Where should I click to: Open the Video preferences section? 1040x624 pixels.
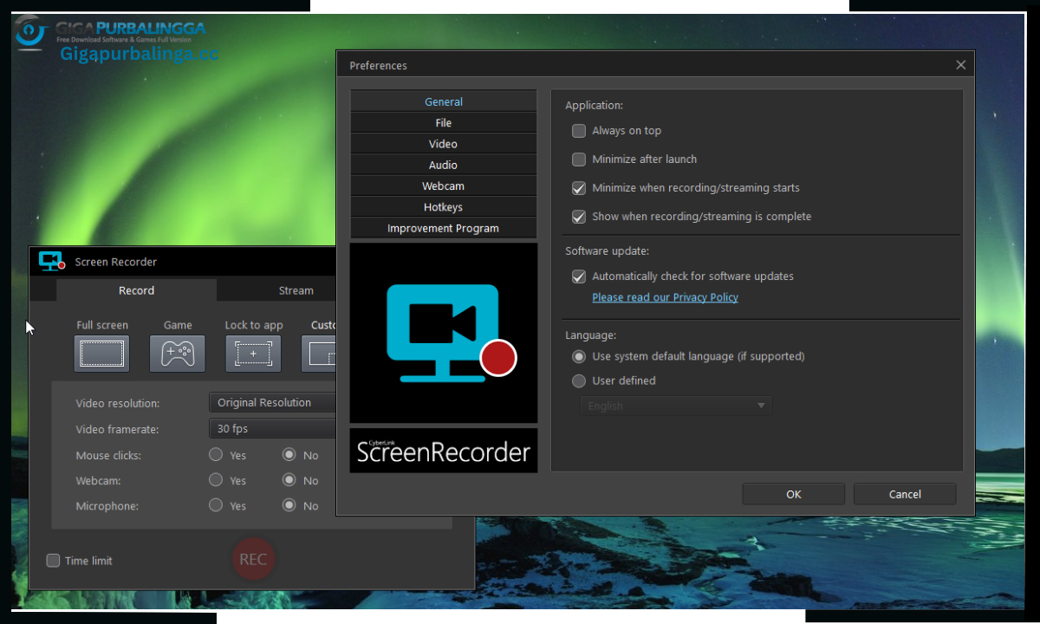coord(444,144)
